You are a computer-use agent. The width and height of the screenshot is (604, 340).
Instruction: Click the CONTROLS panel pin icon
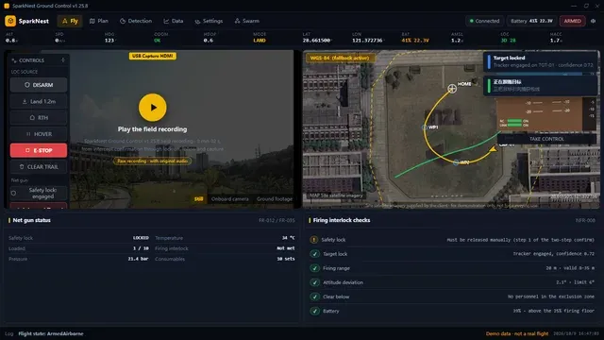point(63,60)
